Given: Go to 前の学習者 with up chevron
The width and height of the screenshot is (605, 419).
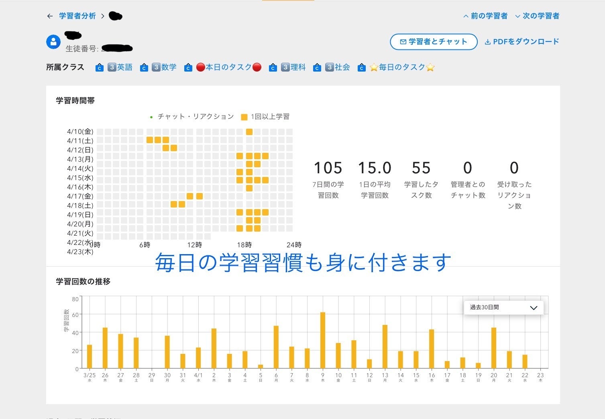Looking at the screenshot, I should pyautogui.click(x=485, y=16).
